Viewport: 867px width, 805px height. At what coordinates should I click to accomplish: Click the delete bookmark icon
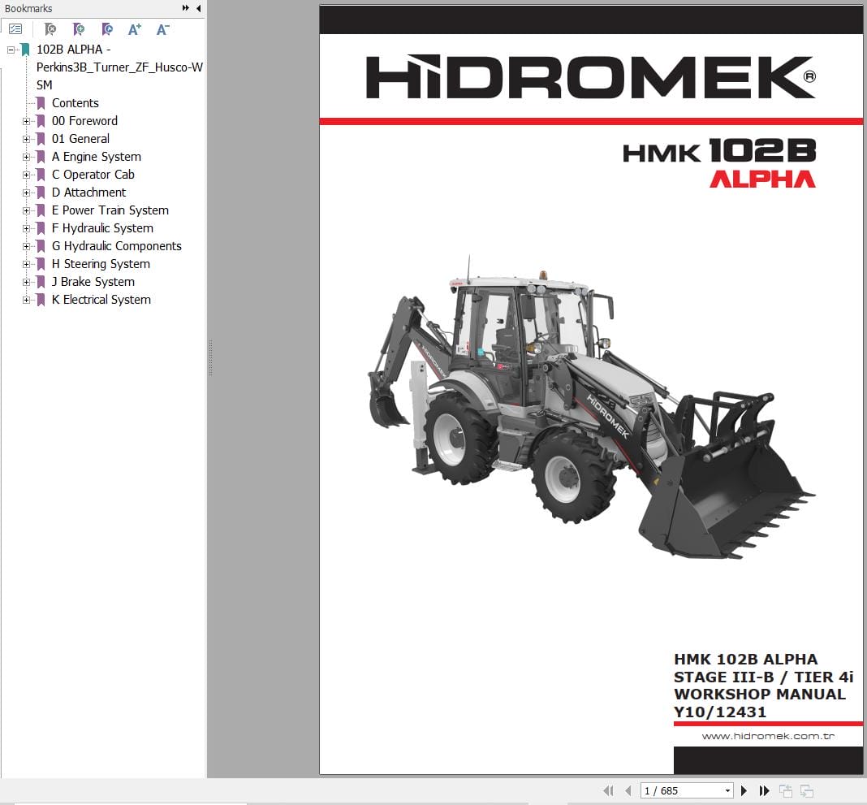coord(50,28)
